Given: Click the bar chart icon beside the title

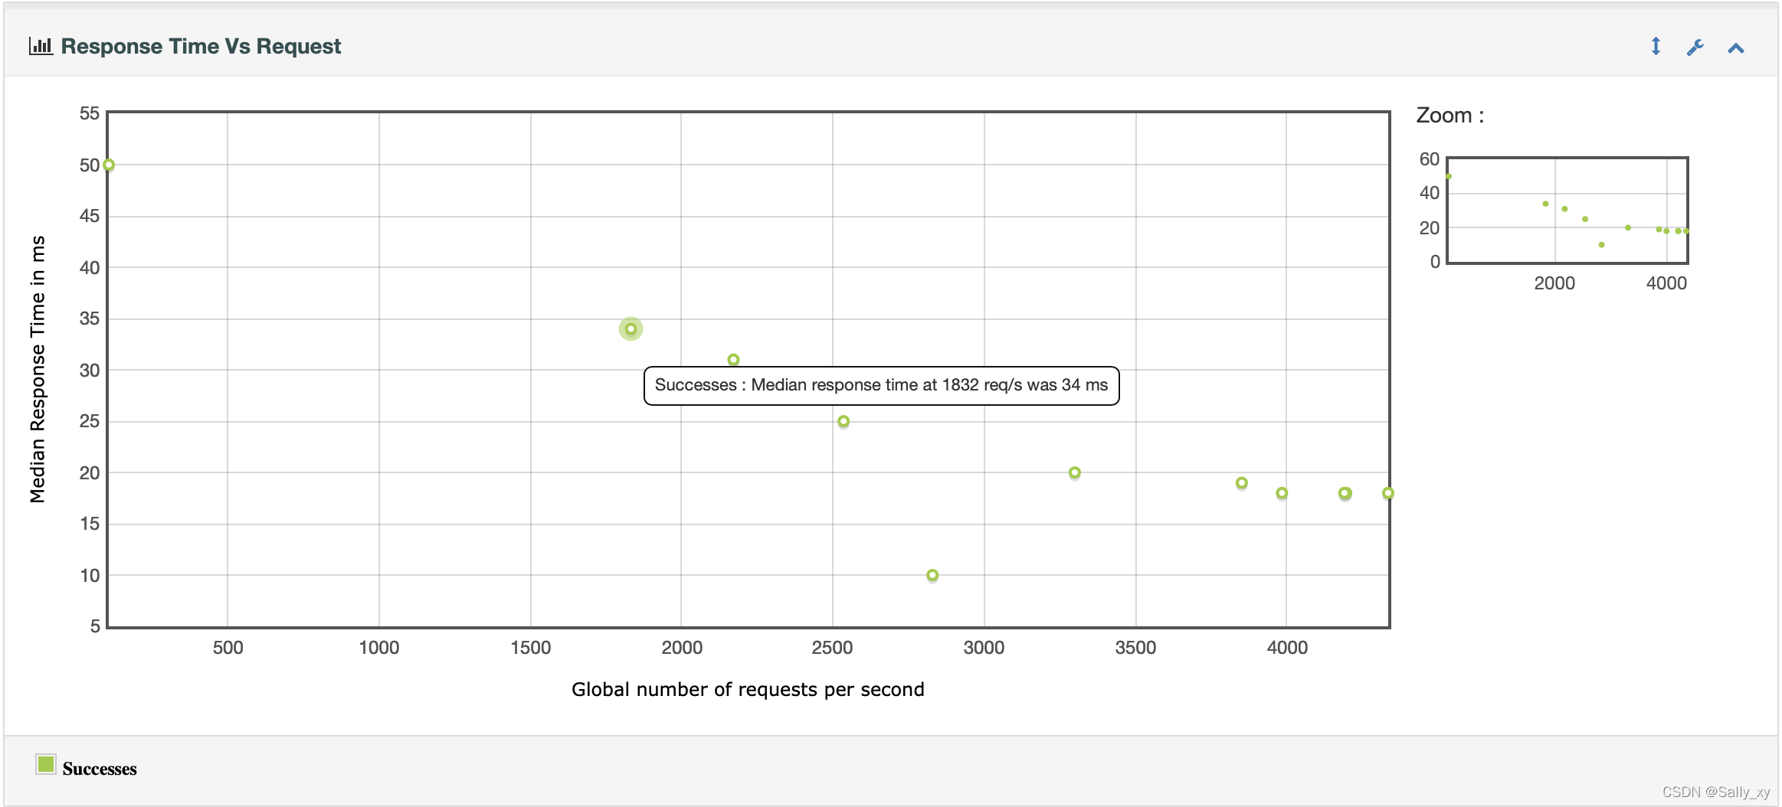Looking at the screenshot, I should [x=41, y=46].
